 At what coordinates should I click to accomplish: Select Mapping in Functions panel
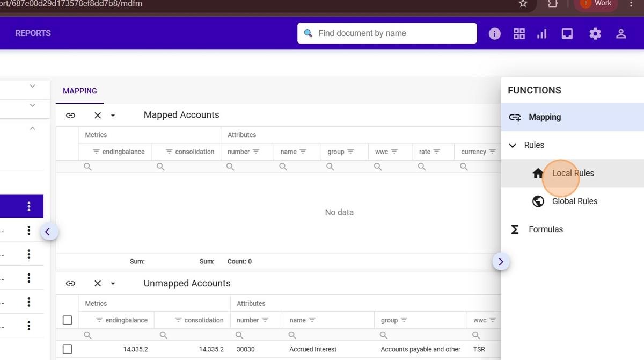pyautogui.click(x=572, y=117)
